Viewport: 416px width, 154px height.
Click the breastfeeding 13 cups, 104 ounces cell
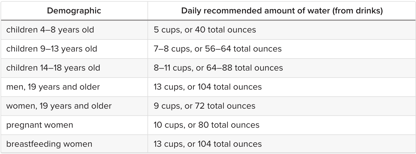tap(282, 144)
